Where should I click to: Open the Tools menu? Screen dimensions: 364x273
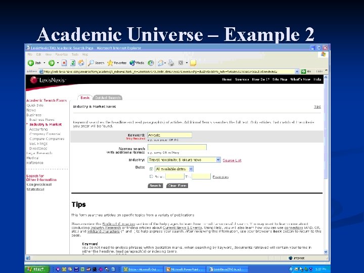pos(75,54)
